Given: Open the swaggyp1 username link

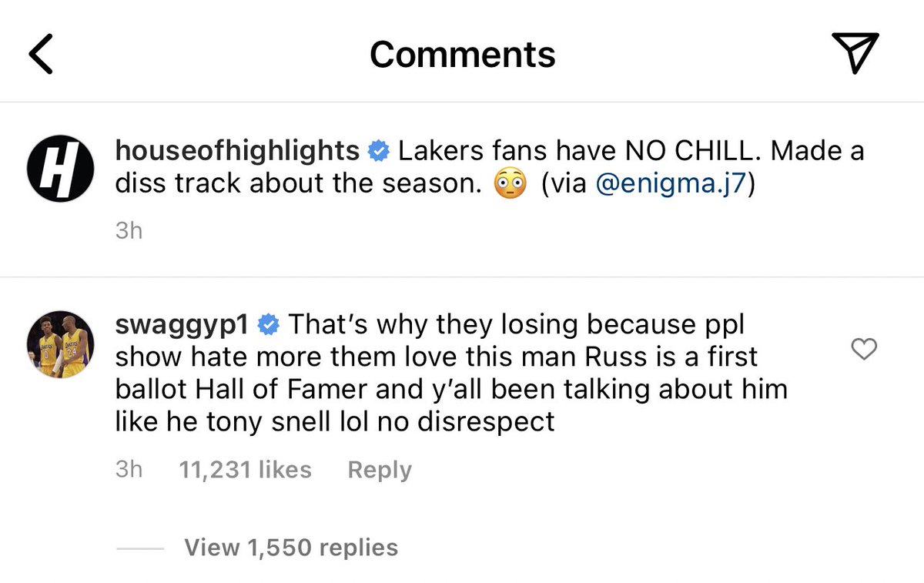Looking at the screenshot, I should (x=182, y=325).
